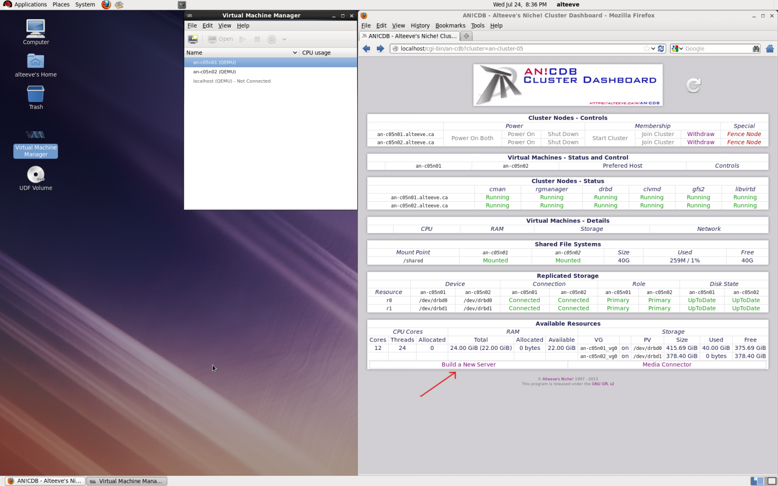Screen dimensions: 778x486
Task: Open a new Firefox tab
Action: (x=466, y=36)
